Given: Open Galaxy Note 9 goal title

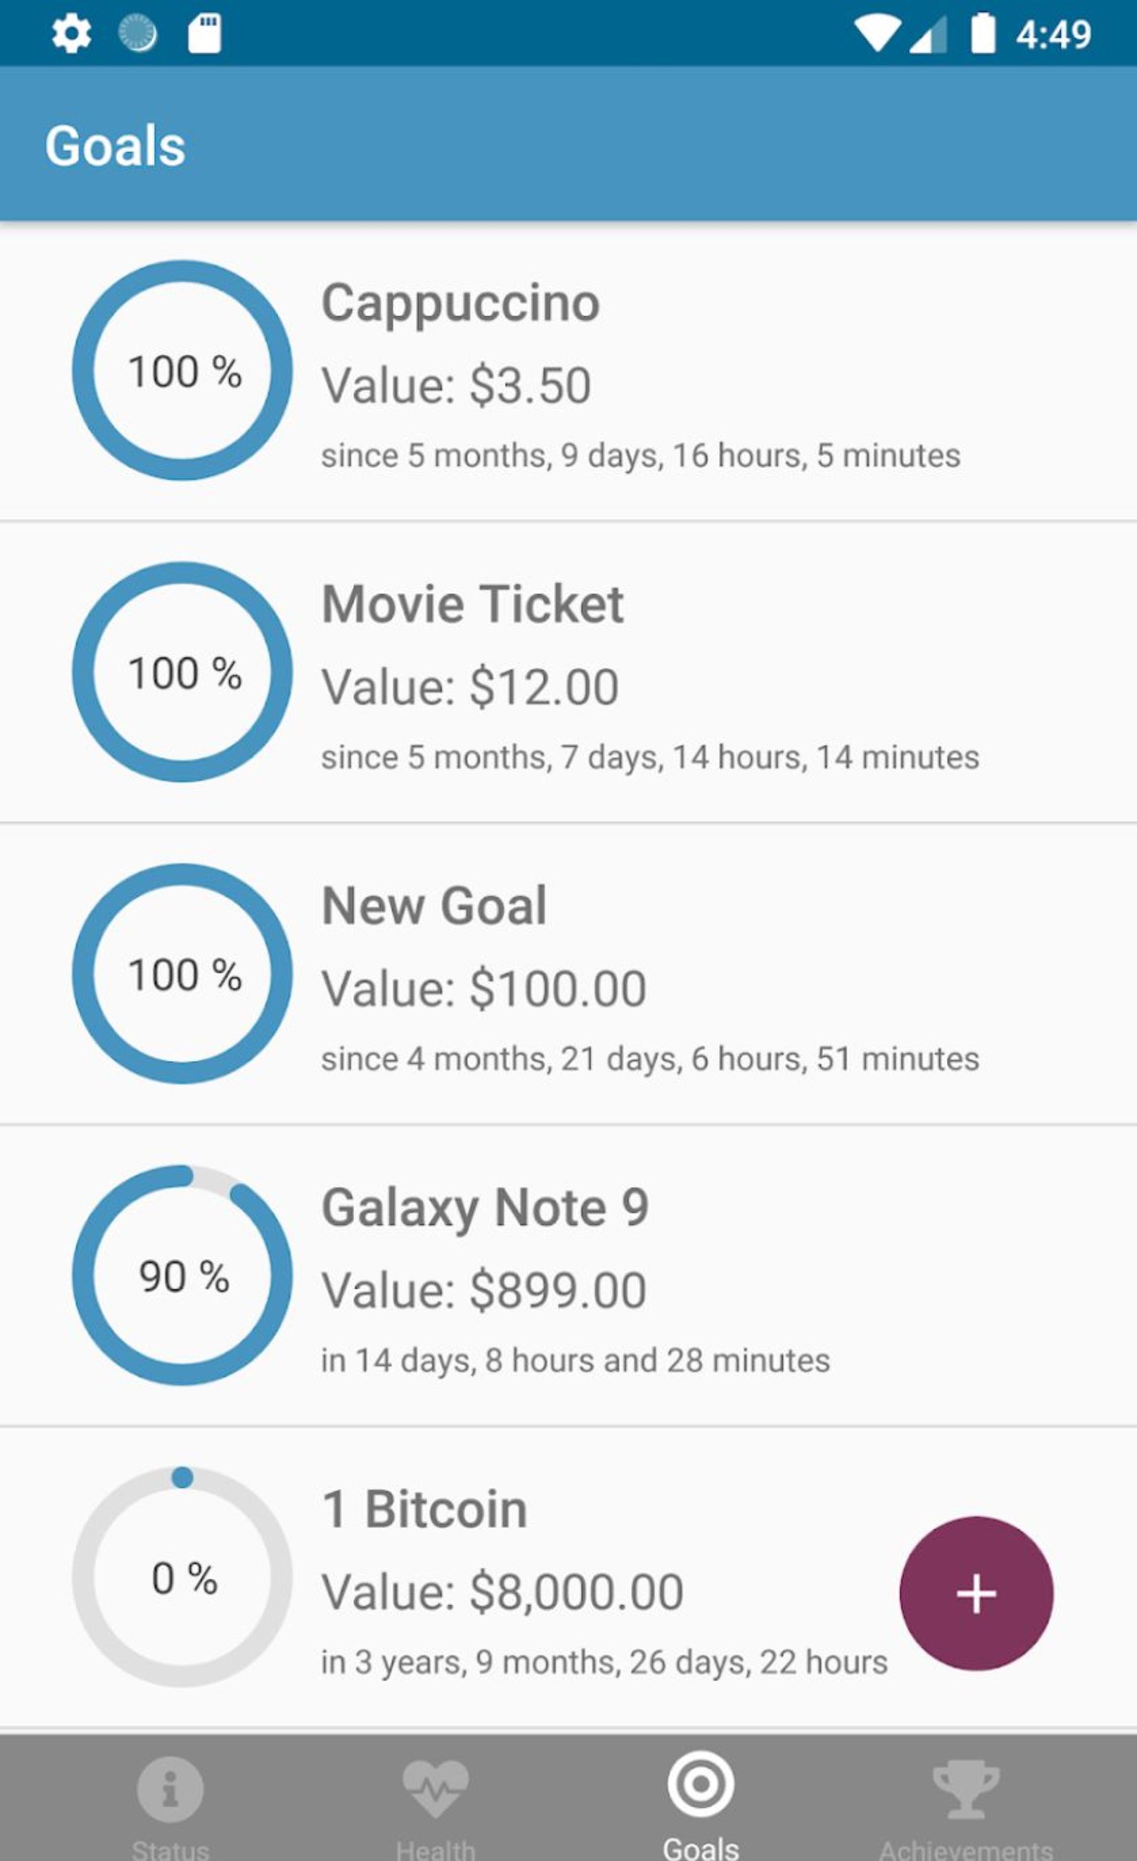Looking at the screenshot, I should [x=486, y=1208].
